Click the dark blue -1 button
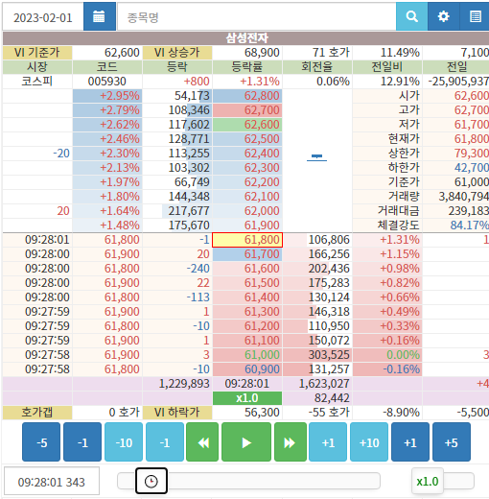This screenshot has width=489, height=499. pyautogui.click(x=82, y=442)
